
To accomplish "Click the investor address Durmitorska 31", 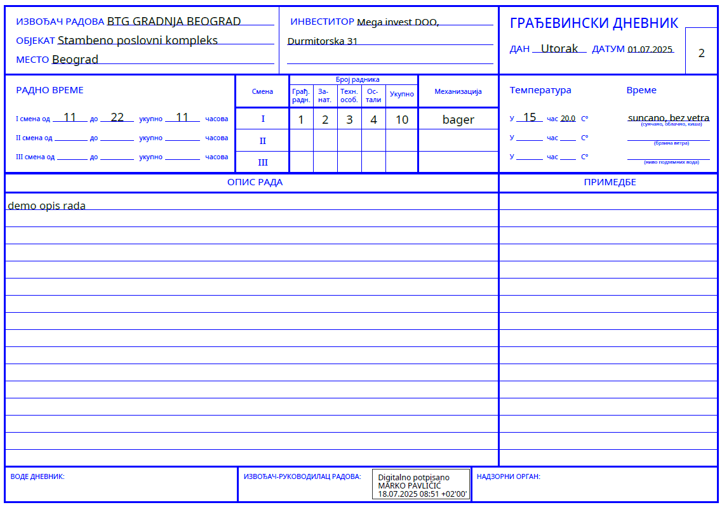I will tap(323, 41).
